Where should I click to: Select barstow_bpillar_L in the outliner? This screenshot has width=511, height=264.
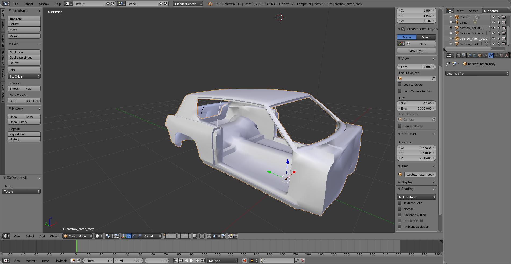(x=471, y=28)
